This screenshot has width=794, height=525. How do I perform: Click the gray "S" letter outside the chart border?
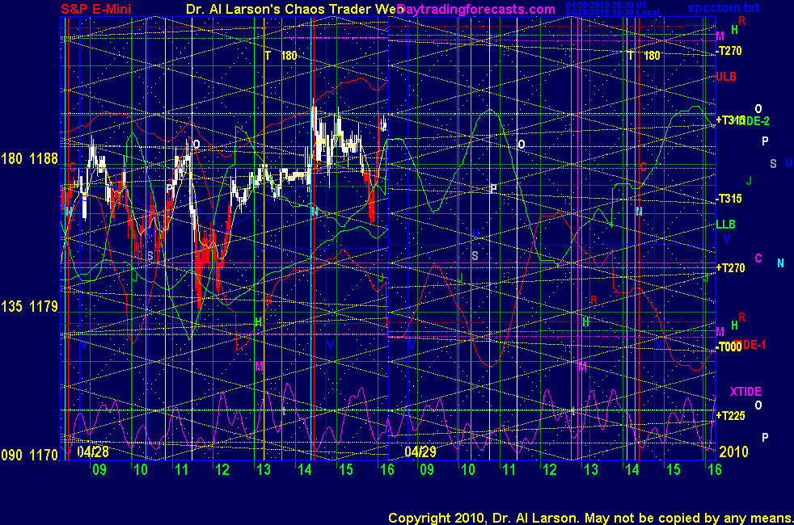click(x=773, y=164)
